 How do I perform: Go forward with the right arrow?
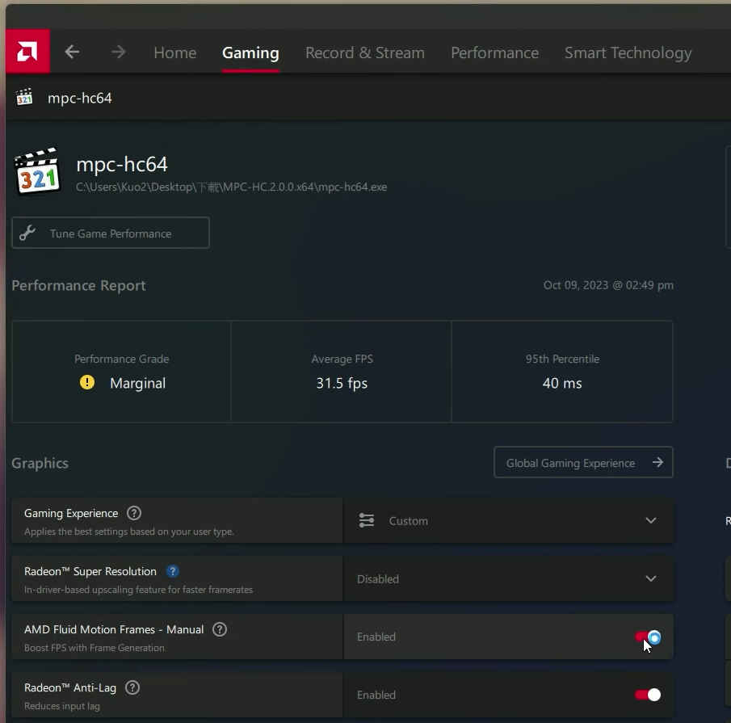click(x=119, y=52)
